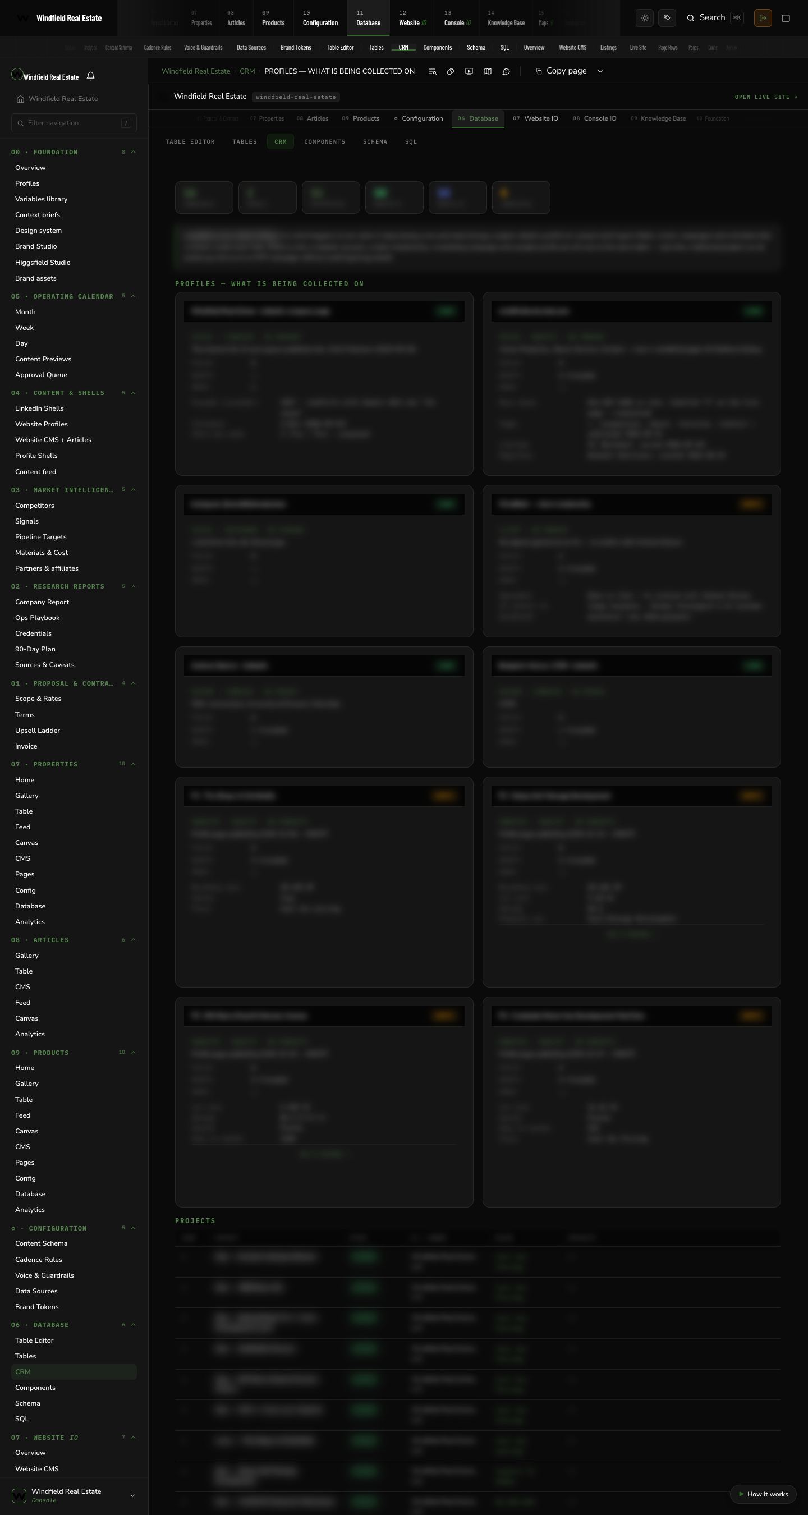
Task: Click the play presentation icon in breadcrumb toolbar
Action: [469, 71]
